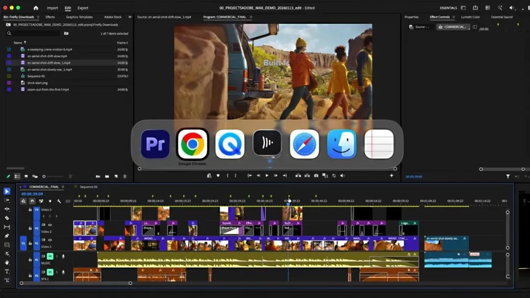Activate the Ripple Edit tool
The height and width of the screenshot is (298, 530).
tap(7, 209)
